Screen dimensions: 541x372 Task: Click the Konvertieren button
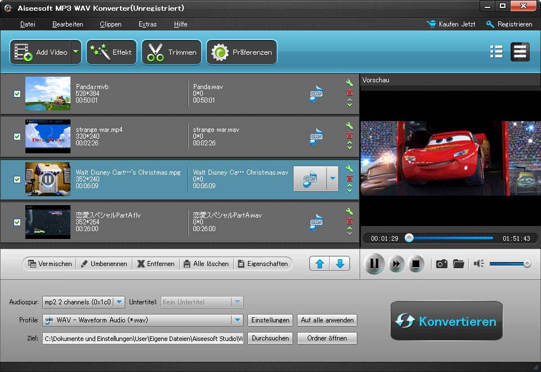click(x=446, y=321)
